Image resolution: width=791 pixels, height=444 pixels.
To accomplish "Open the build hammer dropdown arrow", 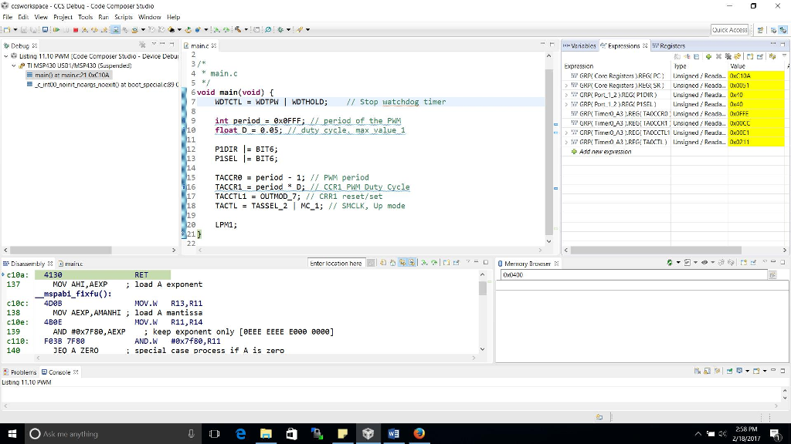I will (246, 30).
